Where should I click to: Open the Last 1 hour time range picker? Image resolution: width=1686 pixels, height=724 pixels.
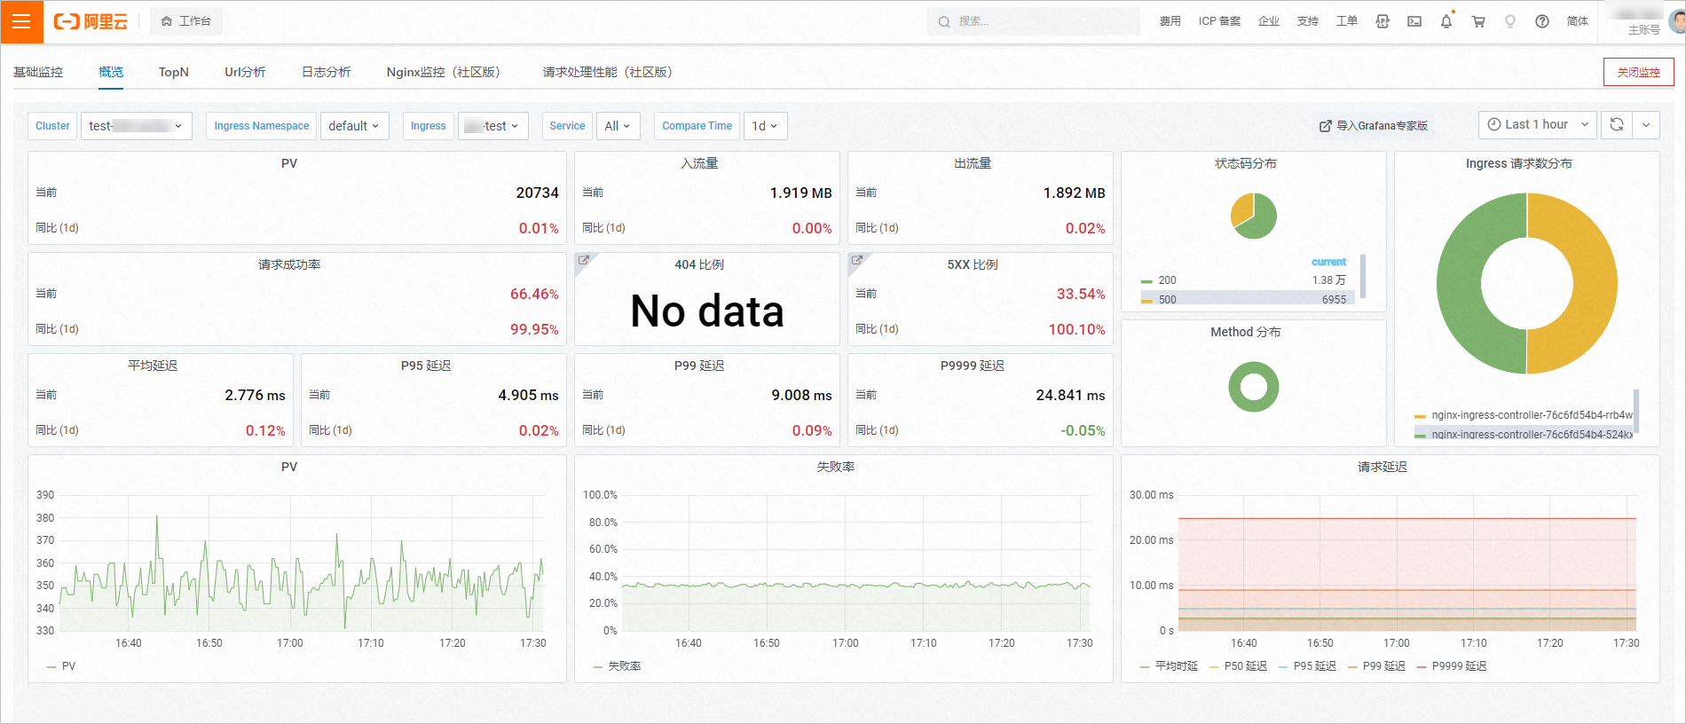coord(1538,125)
